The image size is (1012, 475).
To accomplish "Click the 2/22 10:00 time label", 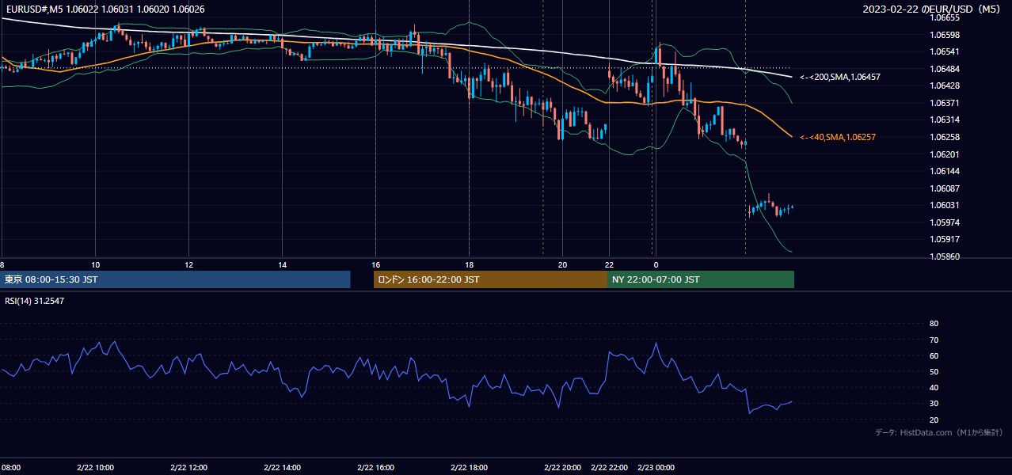I will 95,467.
